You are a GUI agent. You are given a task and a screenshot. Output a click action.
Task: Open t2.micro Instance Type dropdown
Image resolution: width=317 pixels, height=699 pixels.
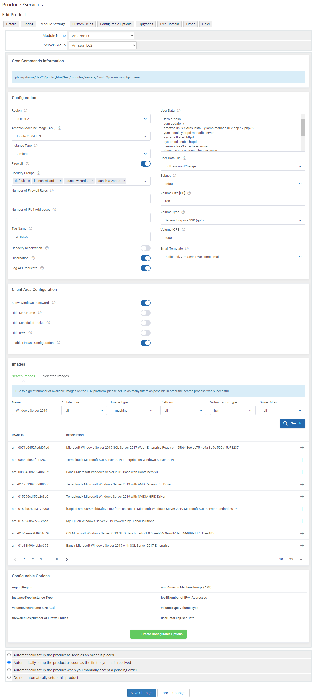pyautogui.click(x=81, y=154)
